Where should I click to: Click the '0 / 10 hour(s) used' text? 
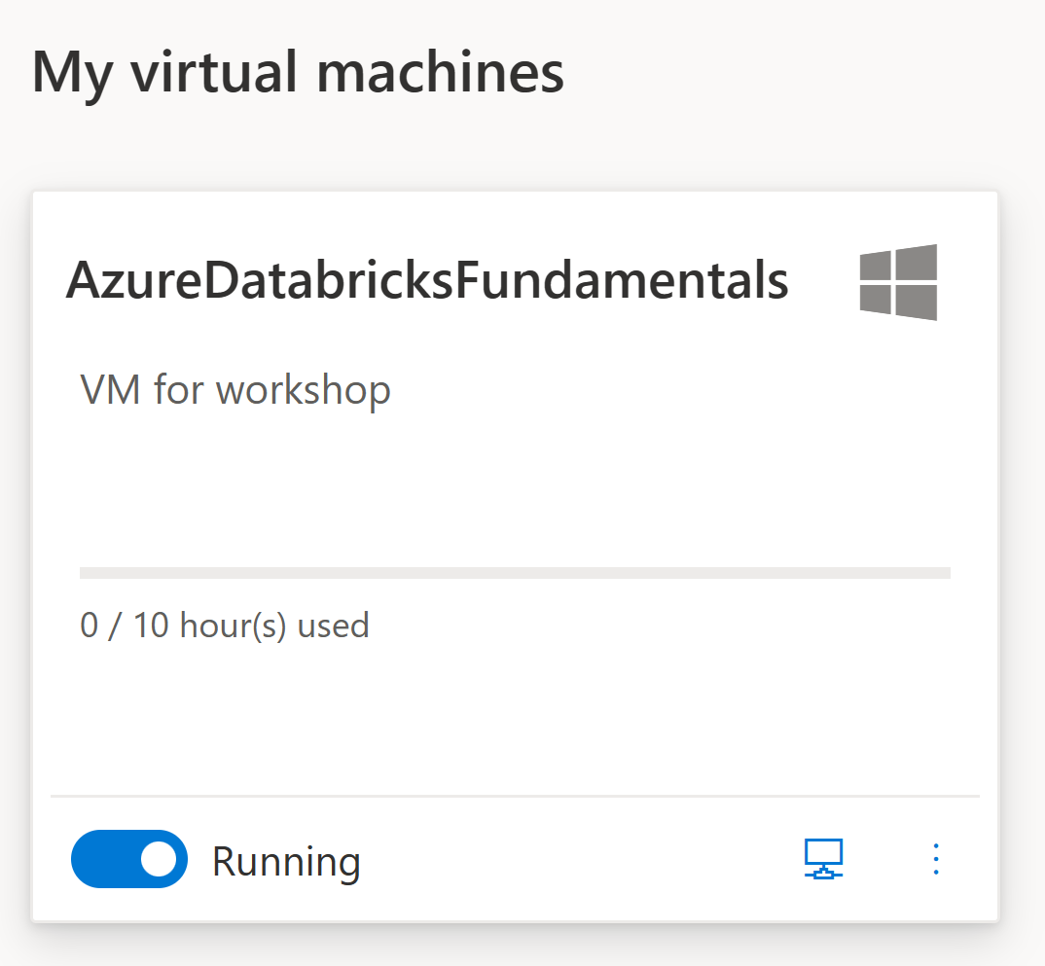(225, 626)
